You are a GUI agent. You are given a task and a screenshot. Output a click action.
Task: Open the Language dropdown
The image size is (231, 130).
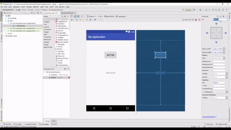[x=121, y=16]
